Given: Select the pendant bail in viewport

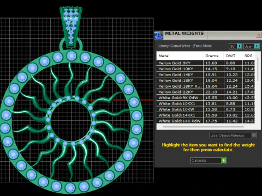Looking at the screenshot, I should tap(71, 27).
